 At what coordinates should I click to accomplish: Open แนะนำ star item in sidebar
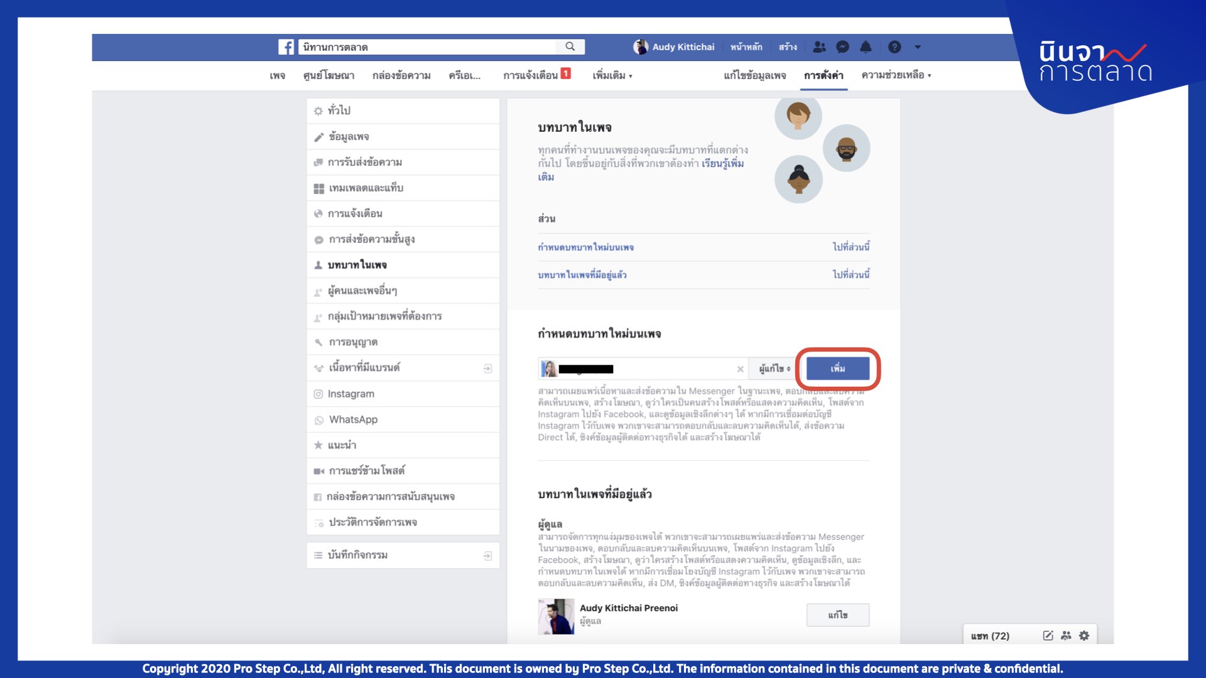tap(403, 445)
